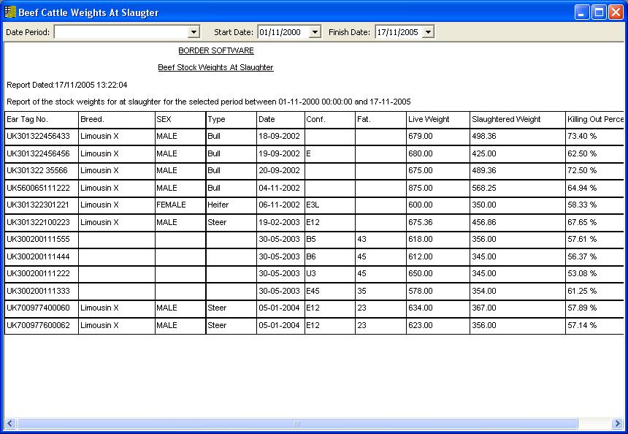Select ear tag UK300200111222
Viewport: 628px width, 434px height.
pos(38,273)
